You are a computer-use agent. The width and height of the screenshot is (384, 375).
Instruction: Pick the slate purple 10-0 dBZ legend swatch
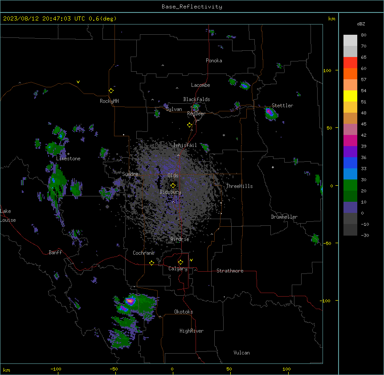350,208
